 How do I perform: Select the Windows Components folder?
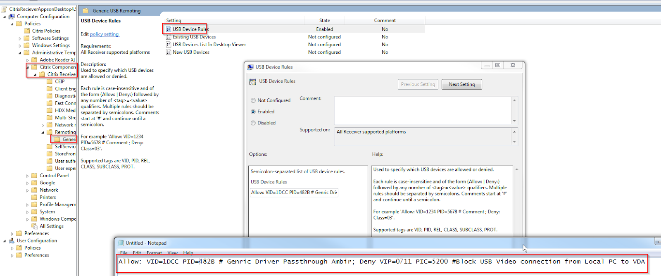click(54, 219)
